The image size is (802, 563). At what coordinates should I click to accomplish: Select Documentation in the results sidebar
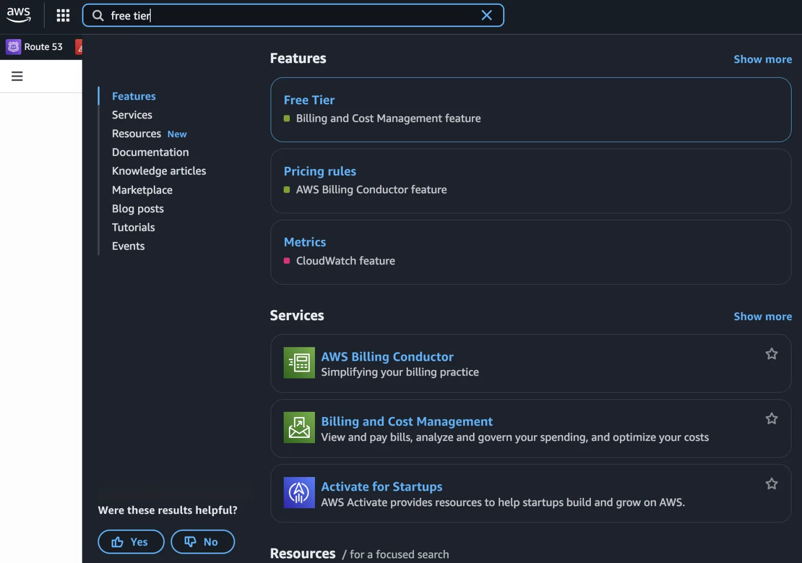tap(150, 153)
